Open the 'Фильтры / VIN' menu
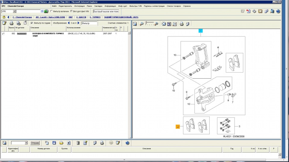Viewport: 289px width, 162px height. [135, 6]
